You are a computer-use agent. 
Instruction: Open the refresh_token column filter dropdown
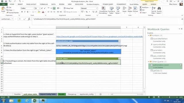pyautogui.click(x=119, y=58)
